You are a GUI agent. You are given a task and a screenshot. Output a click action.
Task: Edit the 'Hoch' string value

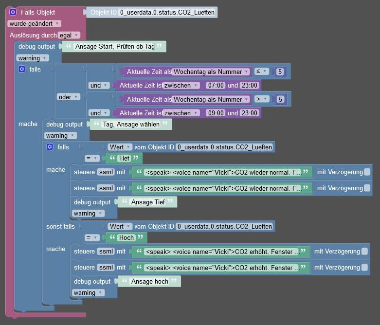tap(127, 237)
